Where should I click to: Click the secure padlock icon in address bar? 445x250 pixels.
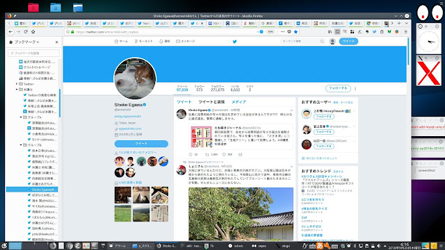tap(72, 32)
